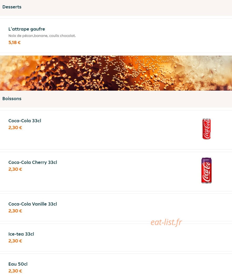Click the Coca-Cola can image
The image size is (232, 278).
click(x=206, y=129)
